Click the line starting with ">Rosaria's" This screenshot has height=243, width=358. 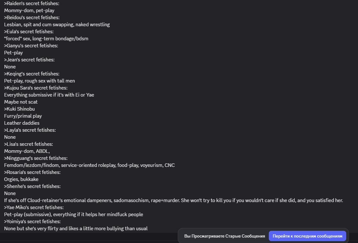[32, 172]
